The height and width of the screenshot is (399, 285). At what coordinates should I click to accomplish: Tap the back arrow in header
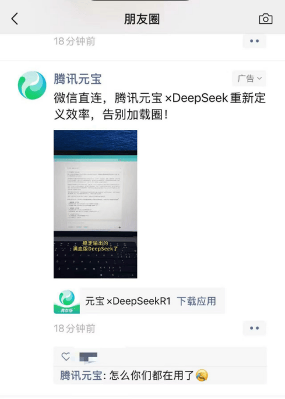15,19
